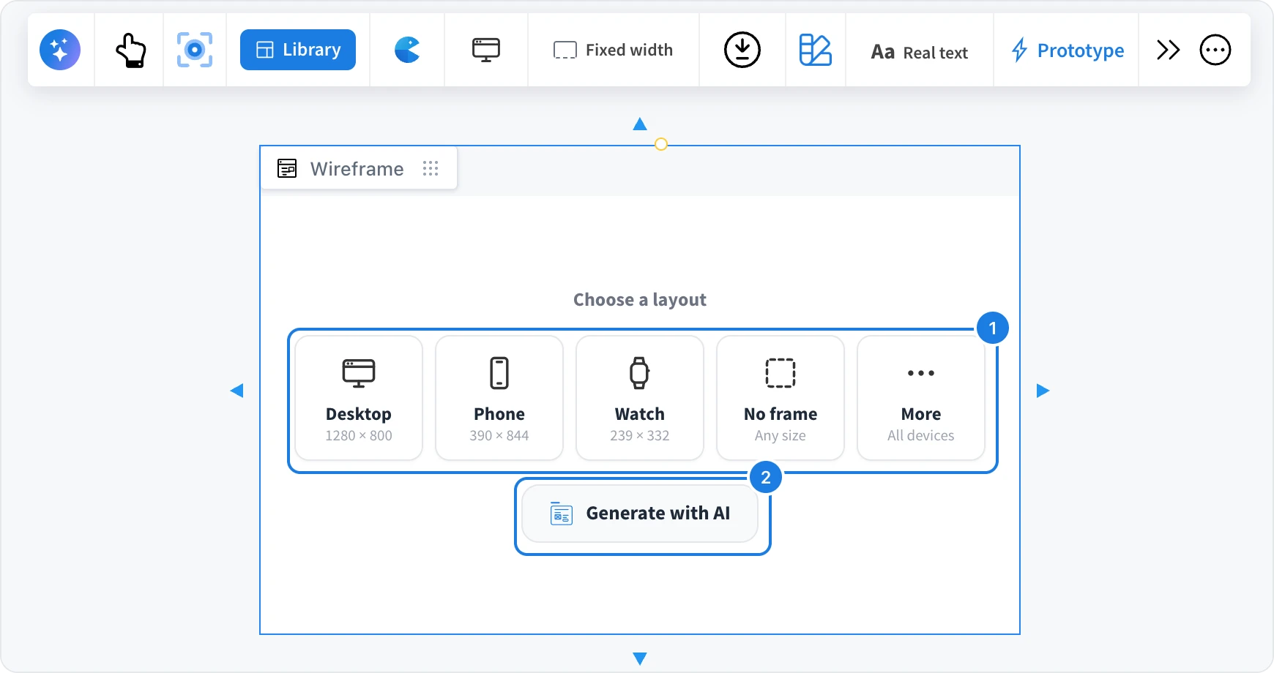Expand toolbar with double chevron icon
This screenshot has height=673, width=1274.
click(1169, 50)
